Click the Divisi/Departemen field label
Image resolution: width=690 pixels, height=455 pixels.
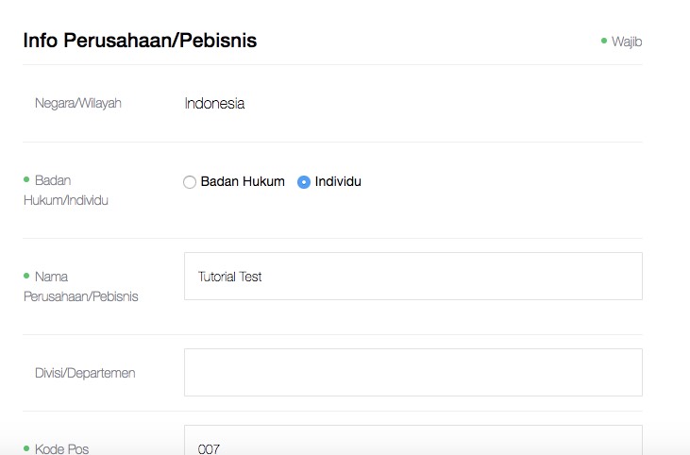pyautogui.click(x=85, y=373)
